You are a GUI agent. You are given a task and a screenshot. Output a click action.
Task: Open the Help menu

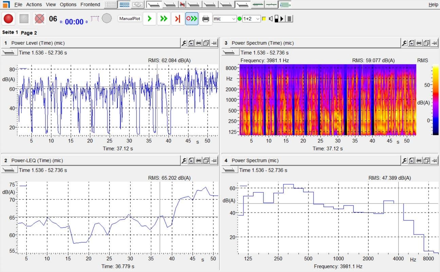coord(433,4)
